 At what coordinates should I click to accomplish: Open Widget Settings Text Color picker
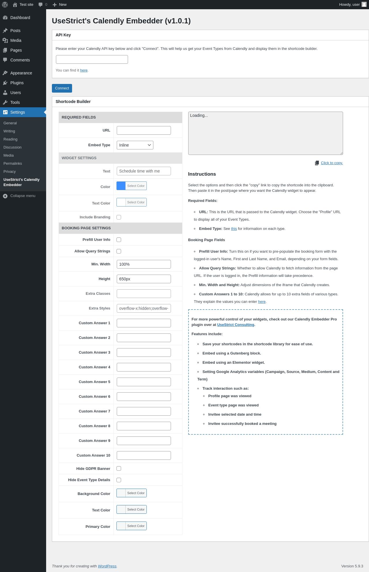pyautogui.click(x=131, y=202)
